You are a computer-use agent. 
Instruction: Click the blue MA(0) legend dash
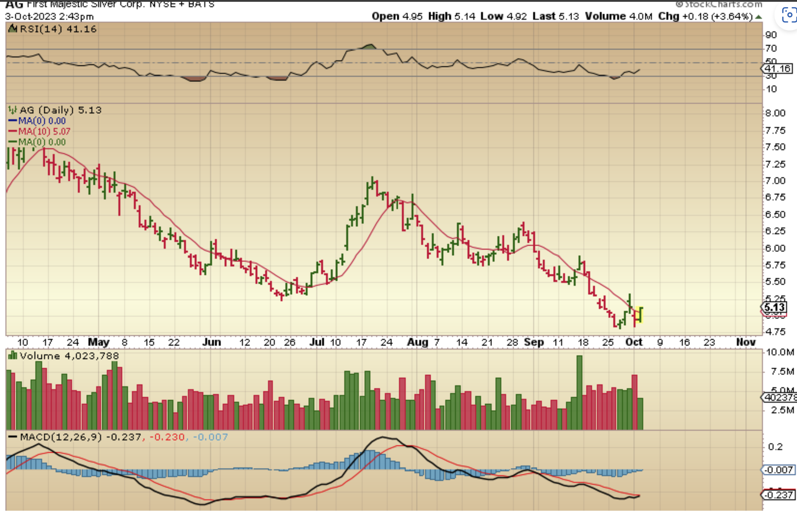tap(13, 121)
